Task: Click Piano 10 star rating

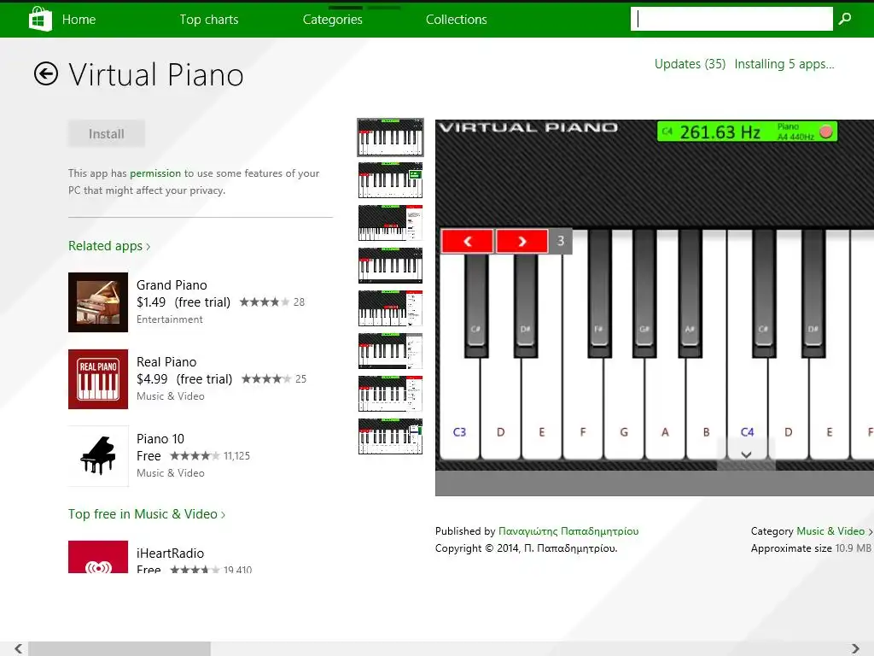Action: pyautogui.click(x=195, y=456)
